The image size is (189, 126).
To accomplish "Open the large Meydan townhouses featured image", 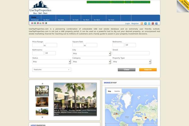I will pos(75,99).
